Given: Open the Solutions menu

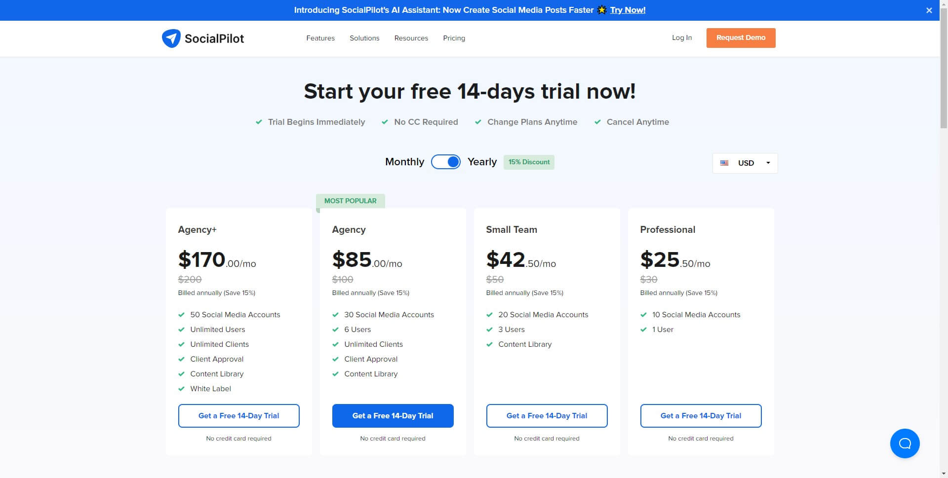Looking at the screenshot, I should 364,38.
